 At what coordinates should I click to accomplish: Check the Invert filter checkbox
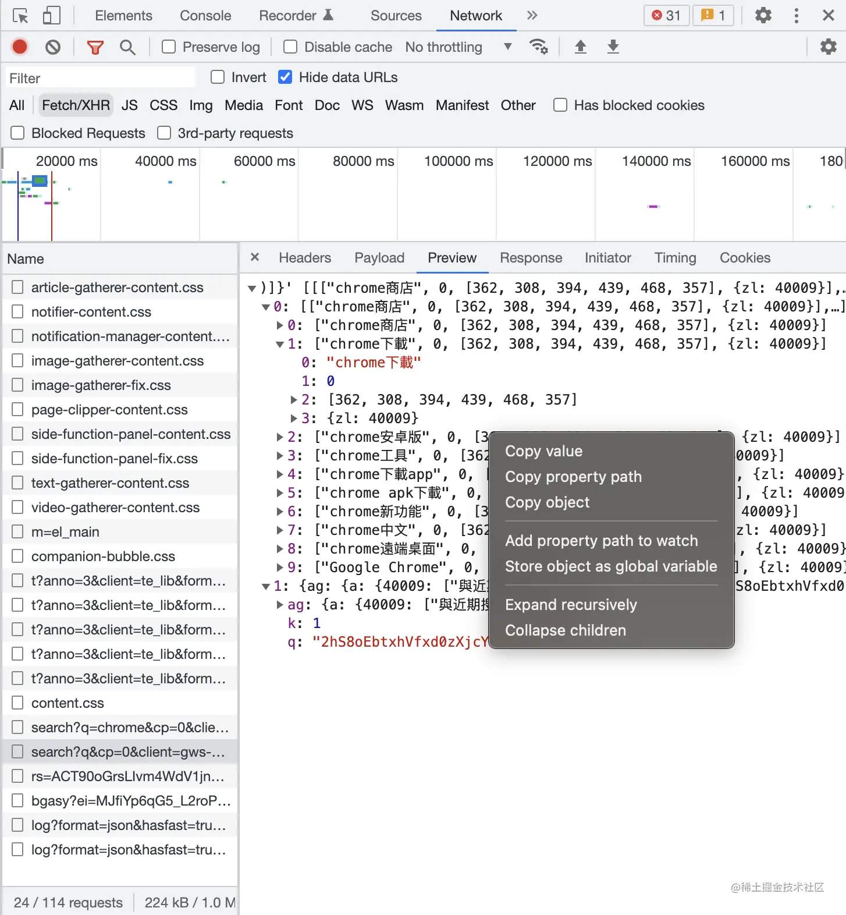(x=218, y=77)
